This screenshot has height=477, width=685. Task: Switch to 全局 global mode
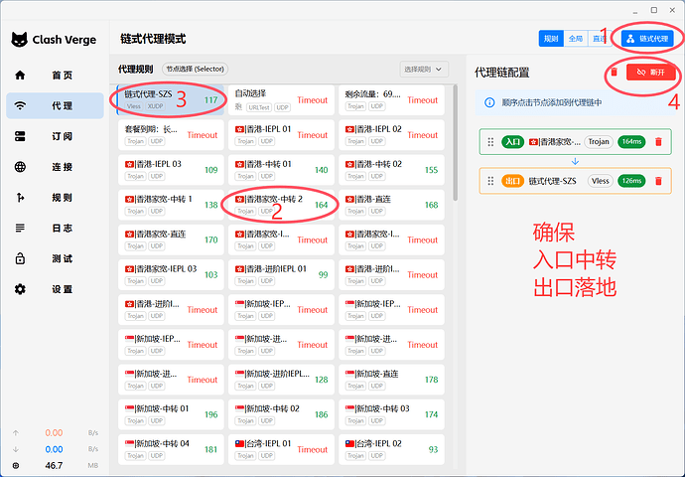pyautogui.click(x=576, y=39)
